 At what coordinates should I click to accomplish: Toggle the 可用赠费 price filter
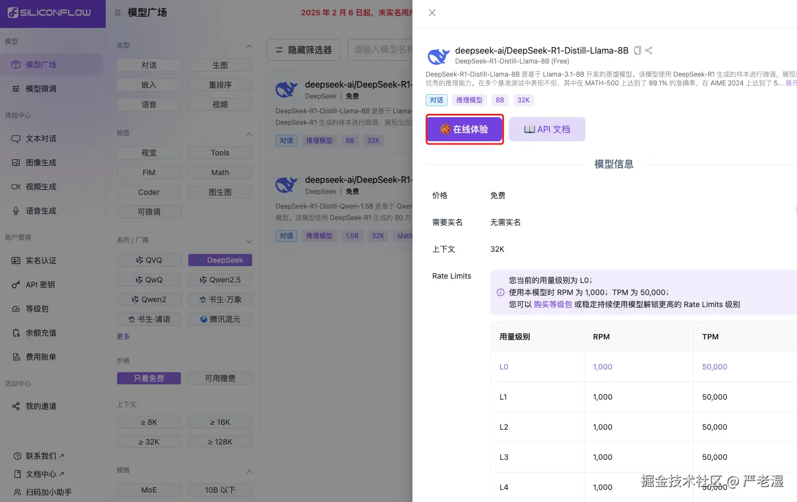(220, 378)
